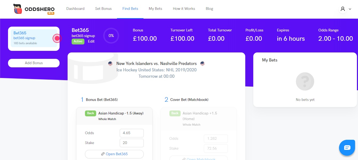Image resolution: width=358 pixels, height=160 pixels.
Task: Click the Turnover Left £100.00 value
Action: 182,39
